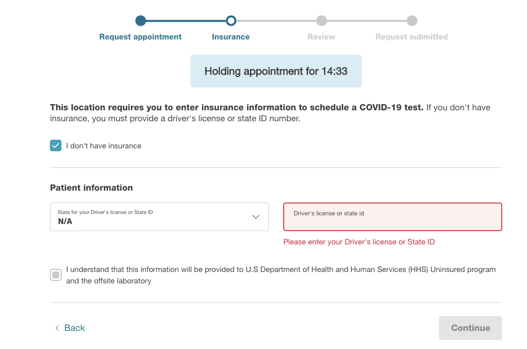This screenshot has height=349, width=527.
Task: Select the Review step label
Action: pyautogui.click(x=321, y=37)
